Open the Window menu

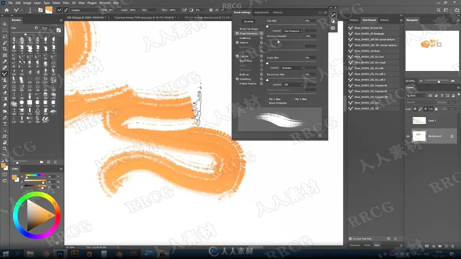[x=104, y=3]
